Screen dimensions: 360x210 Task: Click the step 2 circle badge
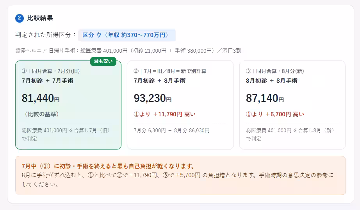(20, 18)
